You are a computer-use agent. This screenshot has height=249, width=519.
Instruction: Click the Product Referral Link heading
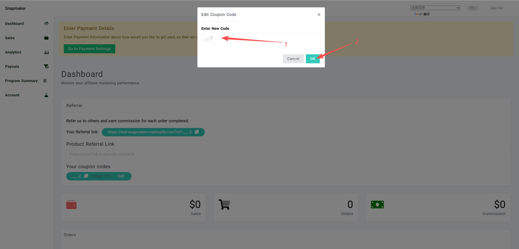point(90,144)
